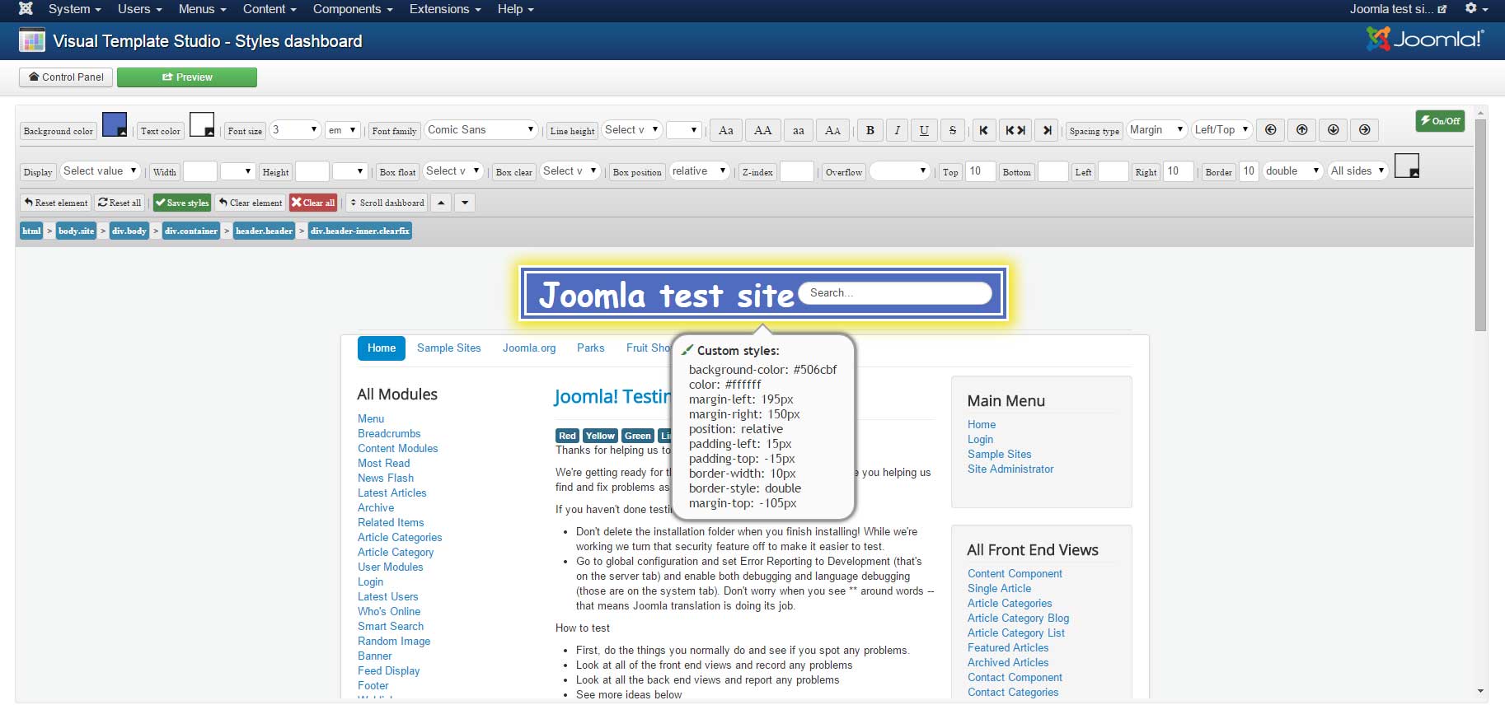Open the Box float dropdown

tap(453, 171)
